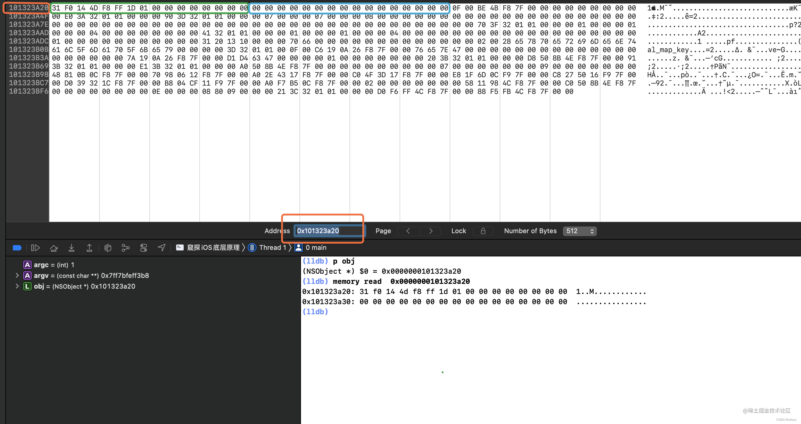
Task: Click the Step Over icon
Action: click(x=53, y=247)
